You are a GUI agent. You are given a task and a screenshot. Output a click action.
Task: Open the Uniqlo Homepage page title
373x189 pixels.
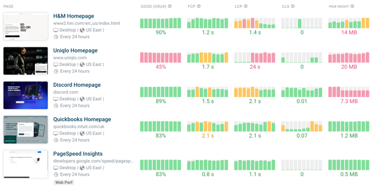(76, 50)
